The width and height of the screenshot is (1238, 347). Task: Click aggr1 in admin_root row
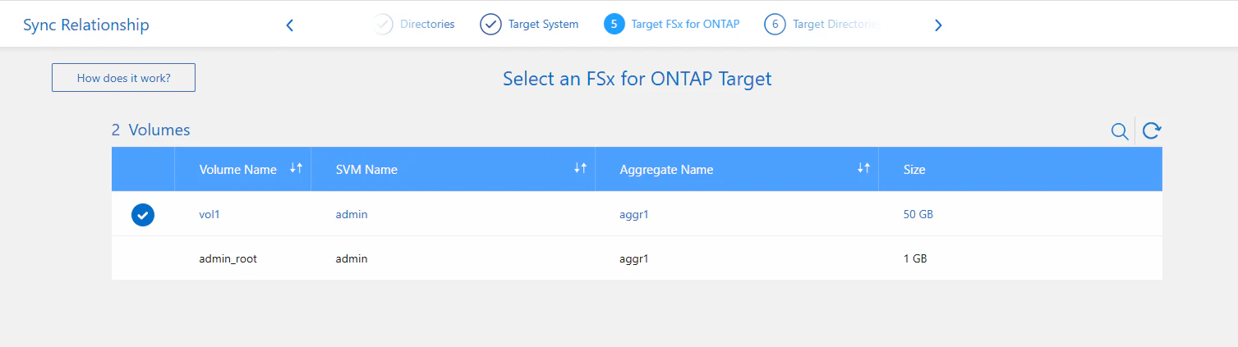(634, 258)
